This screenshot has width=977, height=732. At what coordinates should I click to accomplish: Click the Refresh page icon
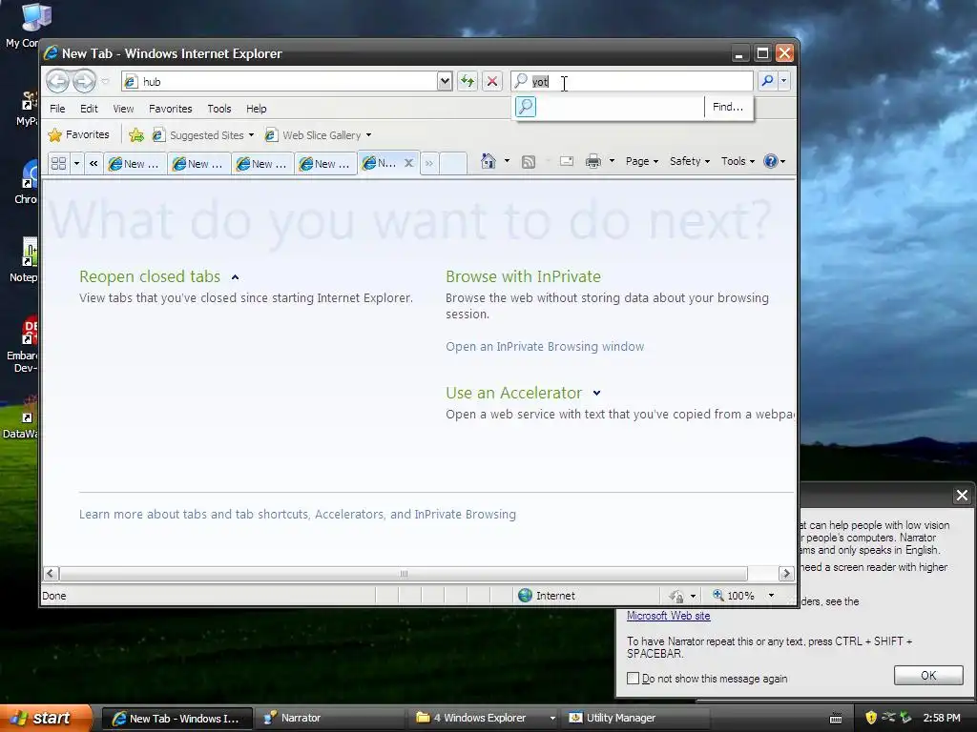pos(468,81)
